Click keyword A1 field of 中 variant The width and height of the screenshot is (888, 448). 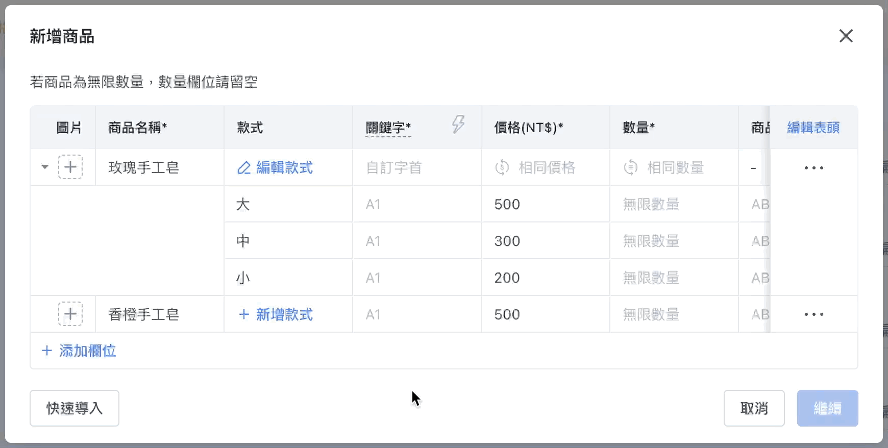click(417, 241)
